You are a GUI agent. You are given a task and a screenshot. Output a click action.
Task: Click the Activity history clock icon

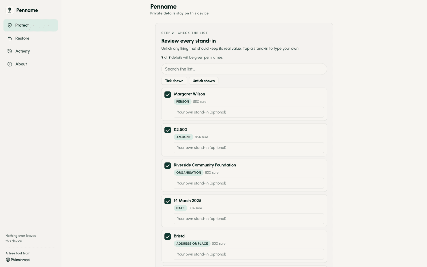pyautogui.click(x=10, y=51)
